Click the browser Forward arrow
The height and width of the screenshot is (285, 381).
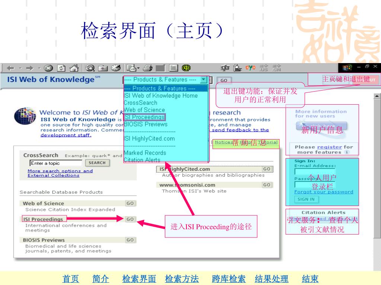click(x=30, y=68)
